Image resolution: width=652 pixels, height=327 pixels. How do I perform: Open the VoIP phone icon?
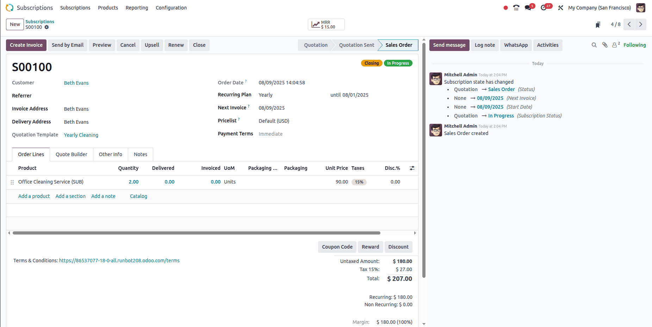[516, 8]
